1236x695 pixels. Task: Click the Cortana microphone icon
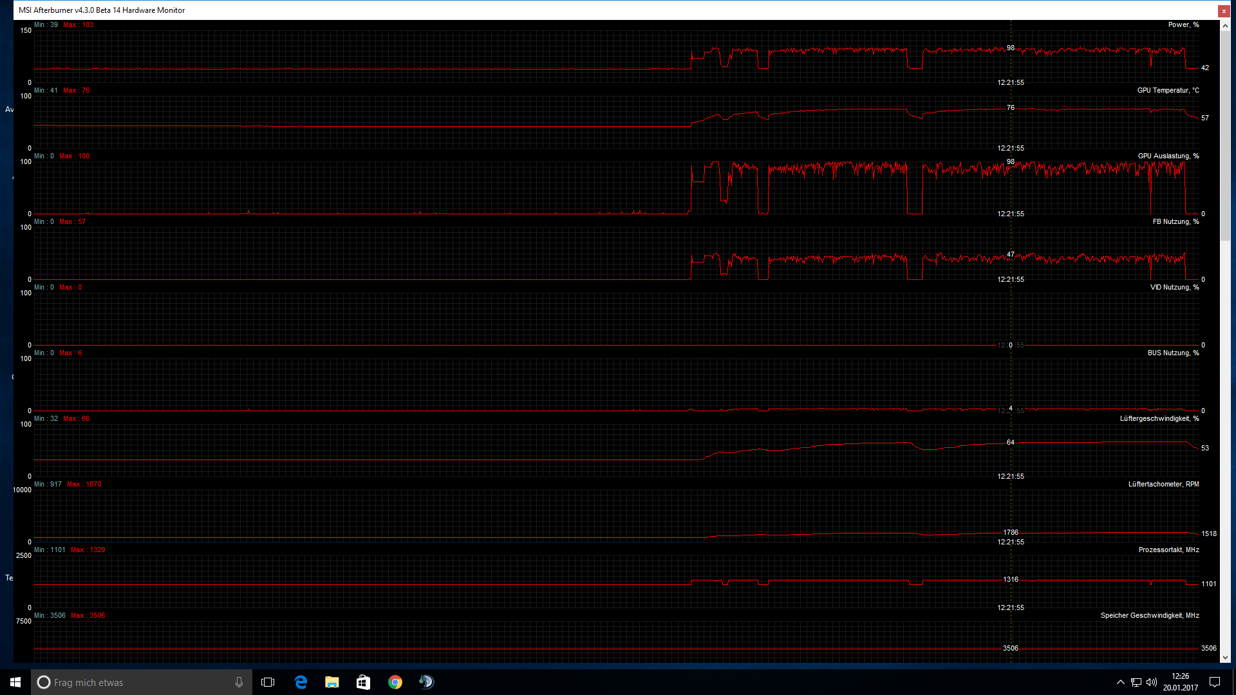[x=239, y=682]
